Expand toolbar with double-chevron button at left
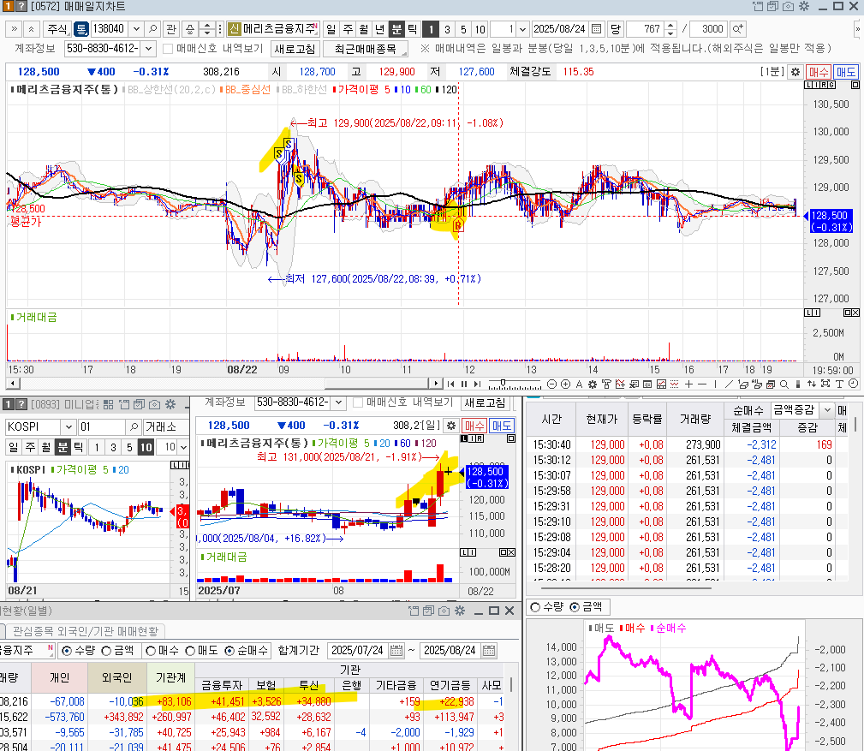 pyautogui.click(x=14, y=28)
